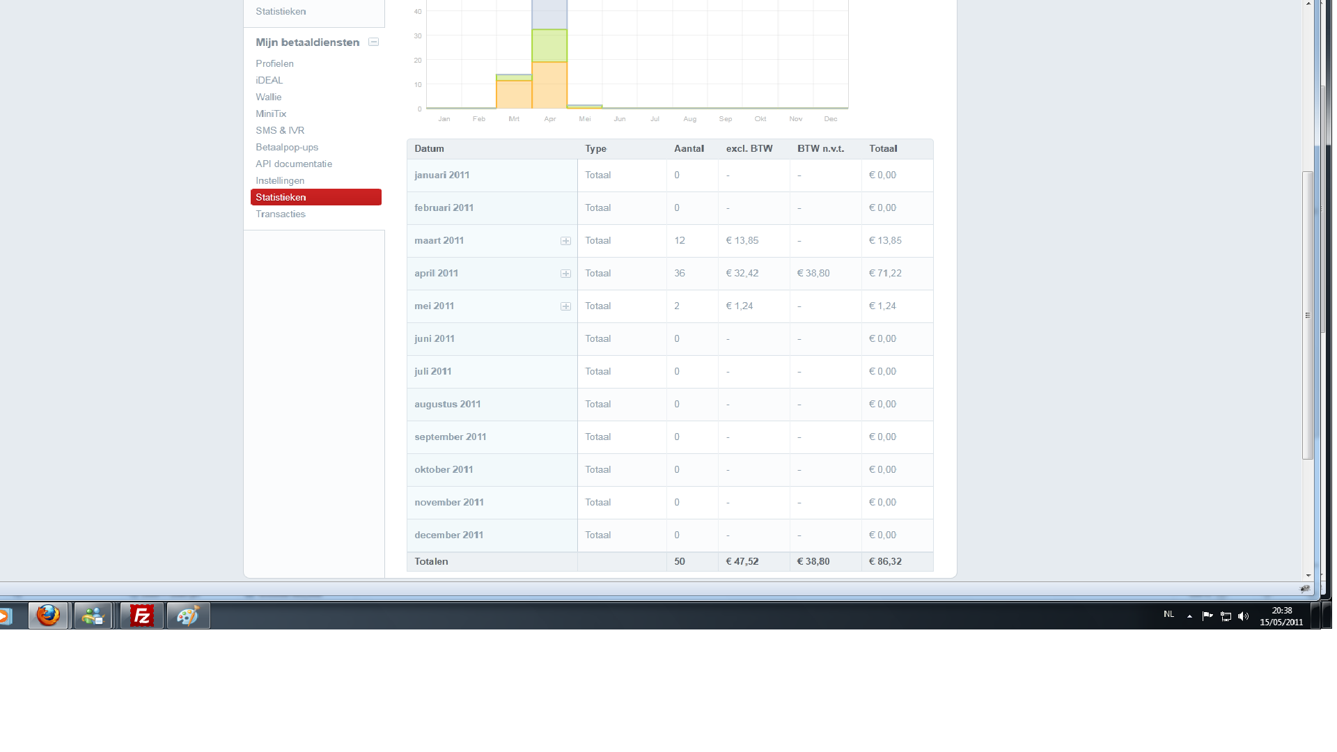Click the Totaal column header
1337x752 pixels.
(883, 148)
